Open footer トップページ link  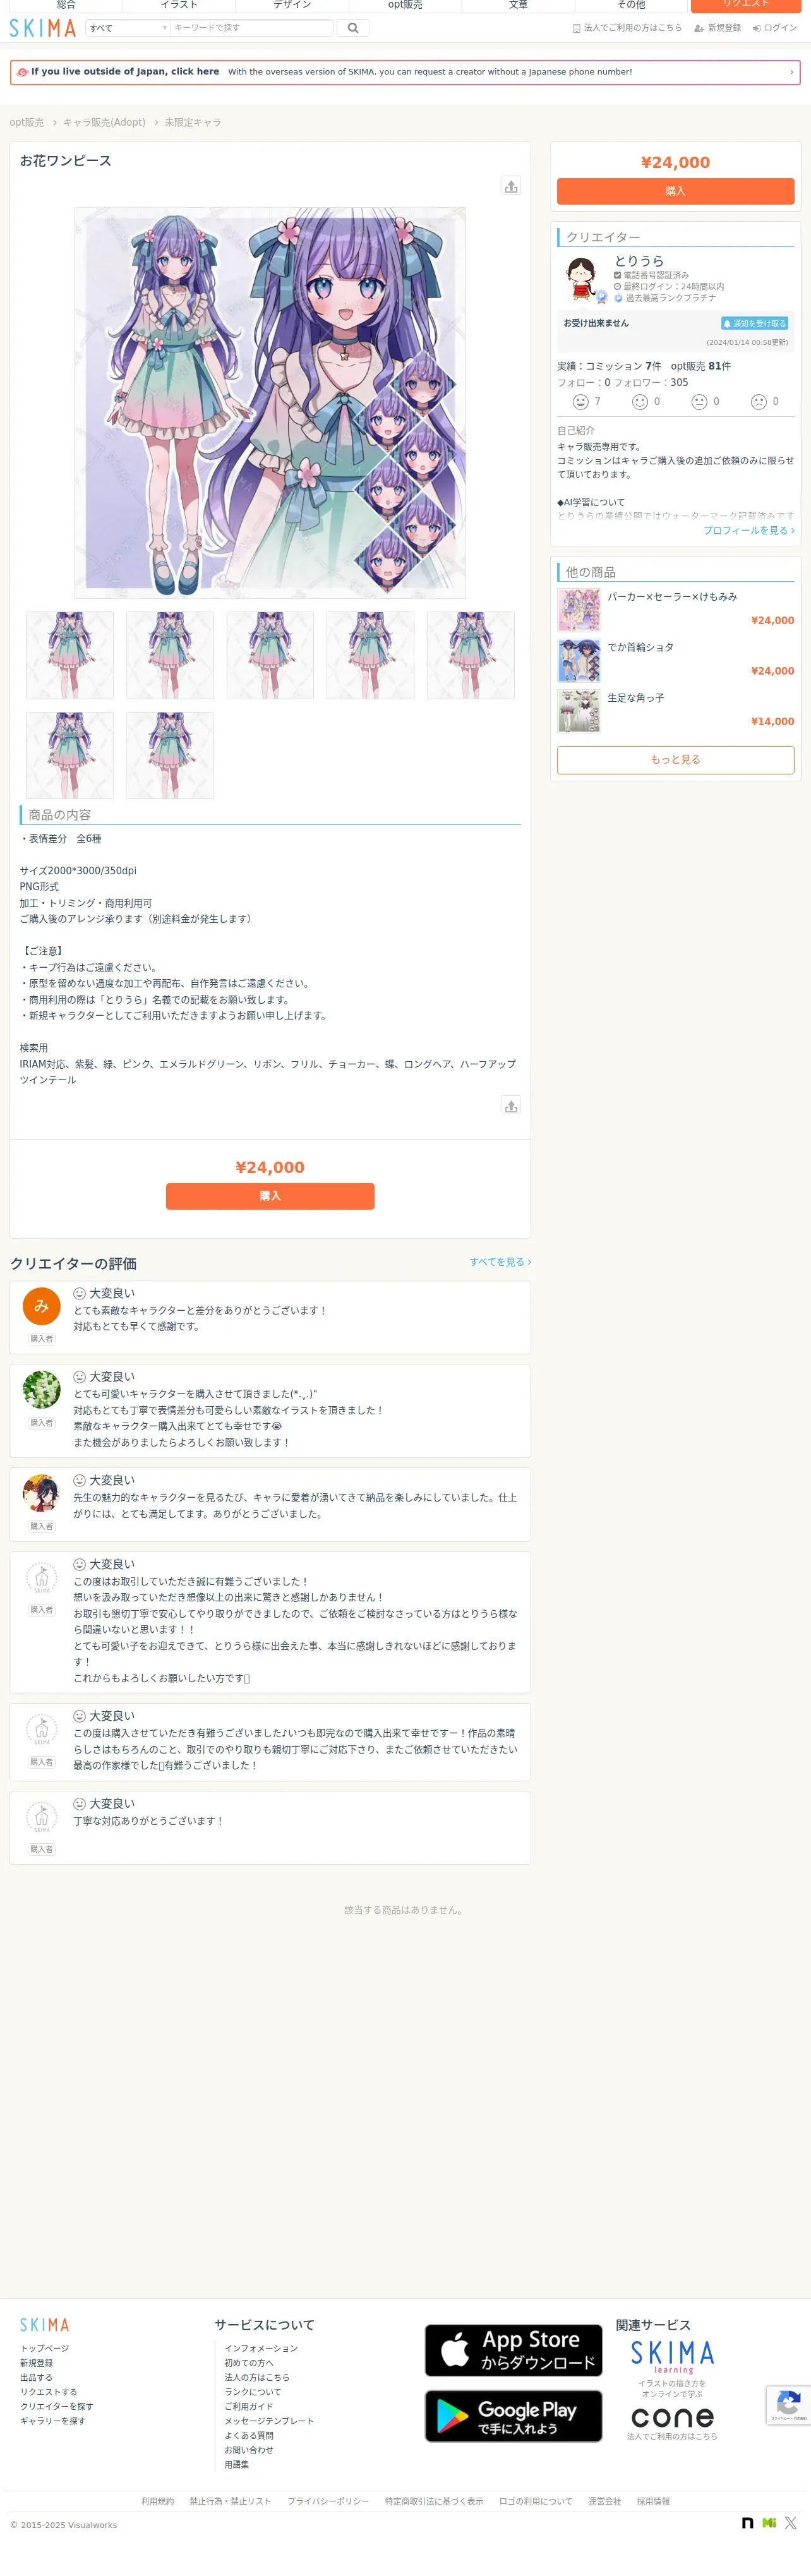point(45,2348)
